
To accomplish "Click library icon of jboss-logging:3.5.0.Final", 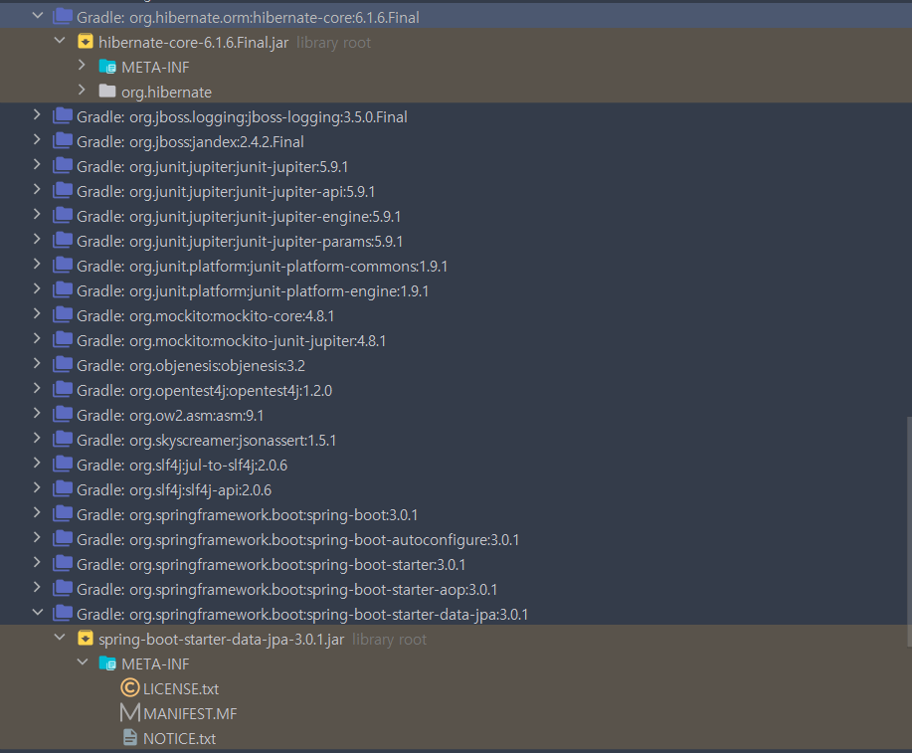I will 63,115.
